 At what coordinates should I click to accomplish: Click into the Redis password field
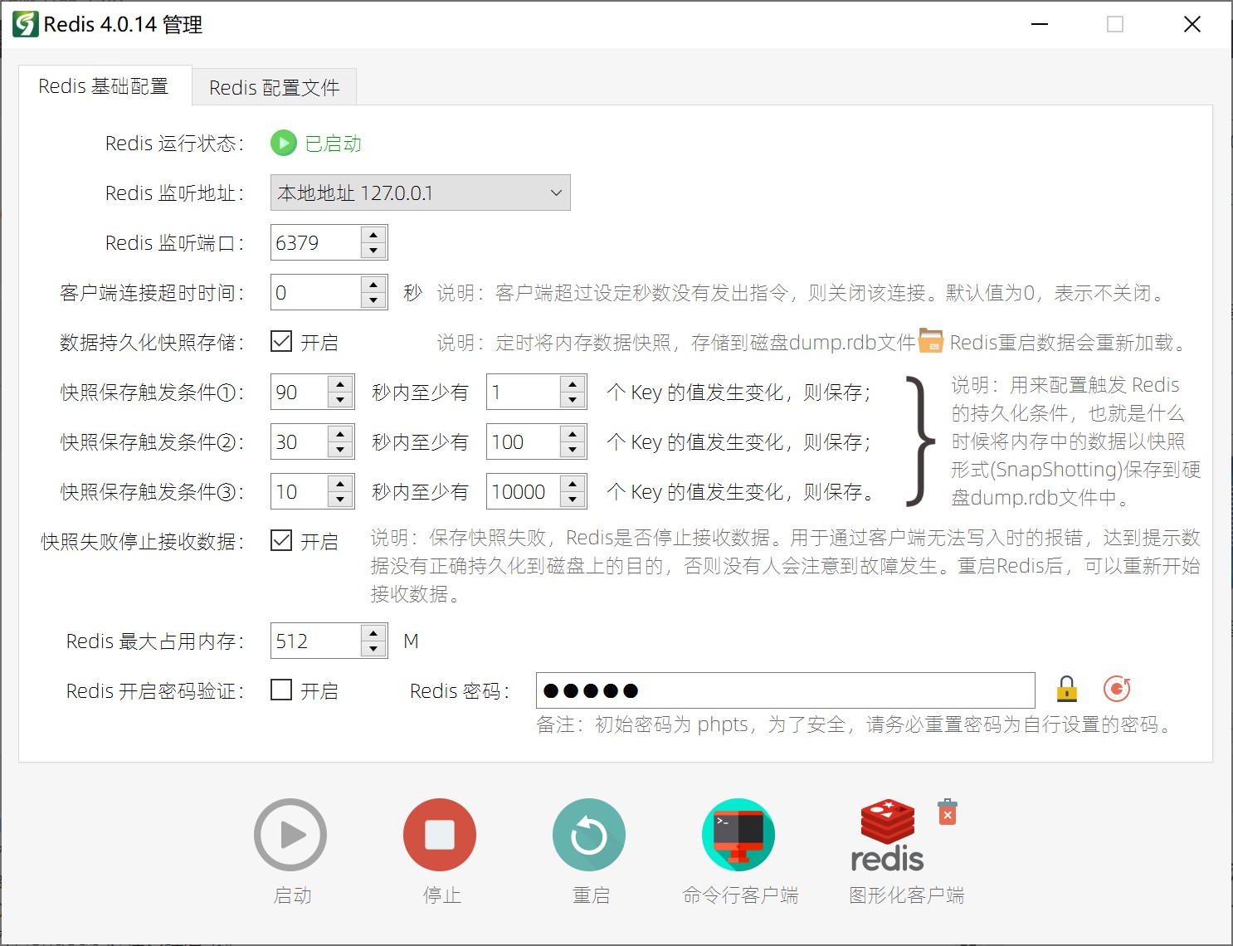click(x=784, y=690)
